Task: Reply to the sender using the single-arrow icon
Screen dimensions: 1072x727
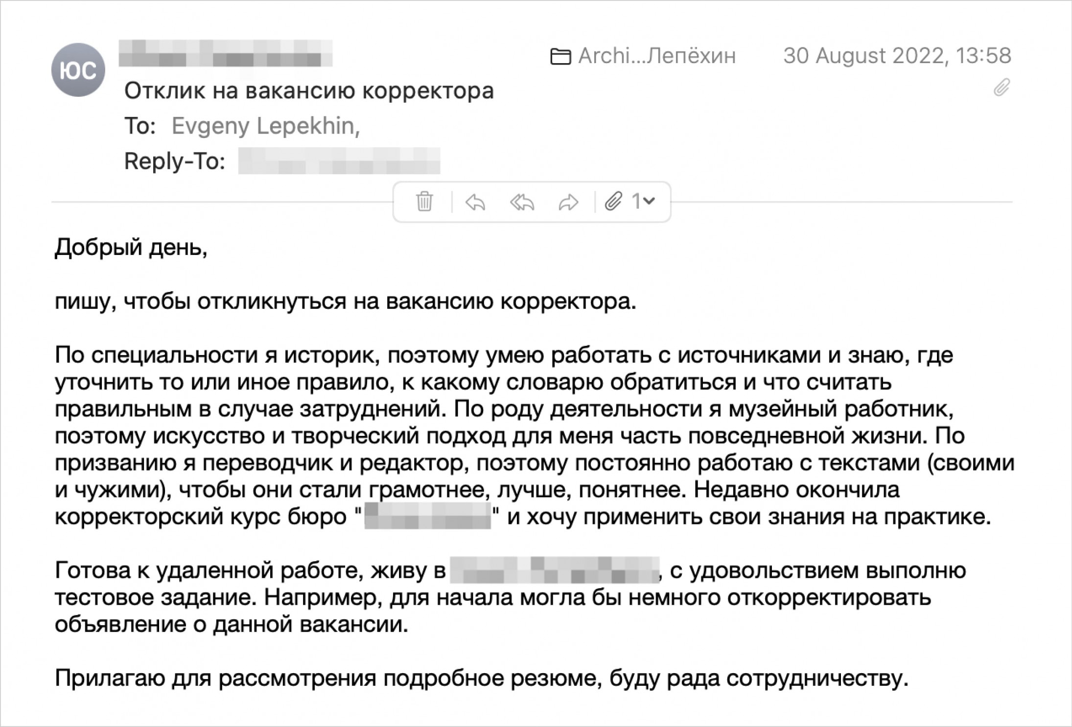Action: pyautogui.click(x=475, y=202)
